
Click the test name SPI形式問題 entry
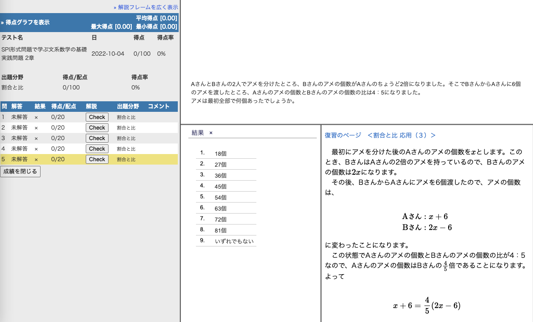[44, 54]
